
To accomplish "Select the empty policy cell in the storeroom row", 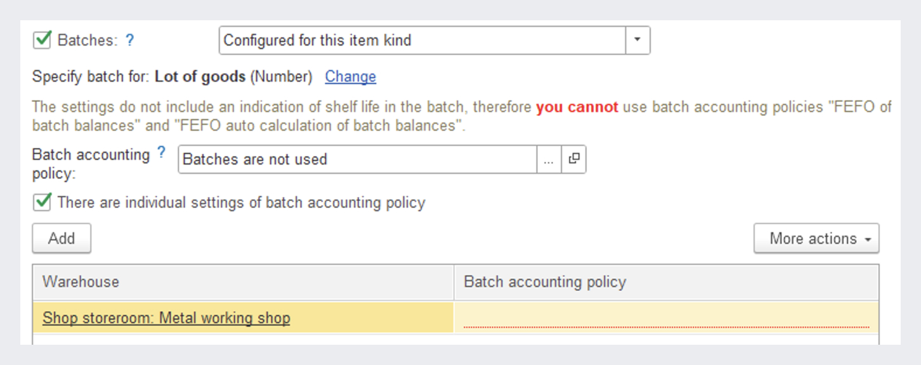I will 666,317.
